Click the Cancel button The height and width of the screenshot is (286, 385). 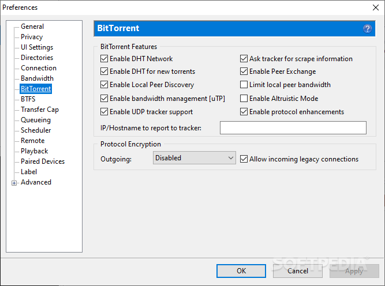pos(298,271)
